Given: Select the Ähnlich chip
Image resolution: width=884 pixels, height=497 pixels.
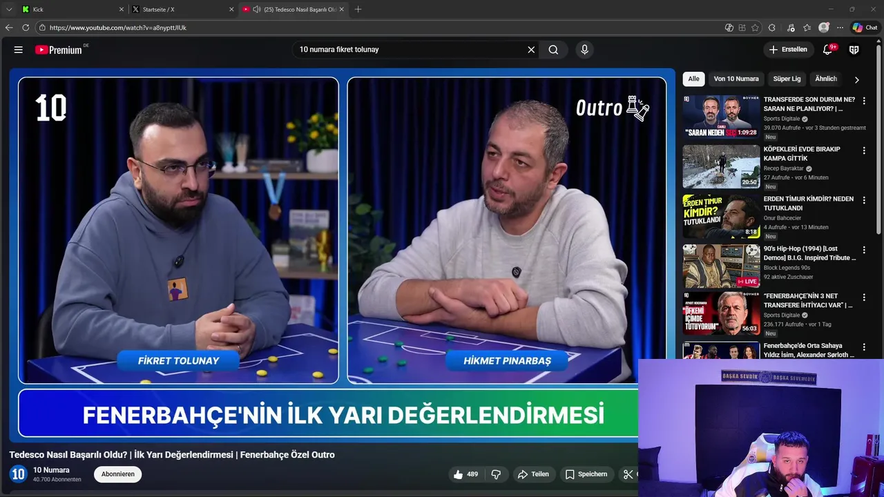Looking at the screenshot, I should click(x=826, y=79).
